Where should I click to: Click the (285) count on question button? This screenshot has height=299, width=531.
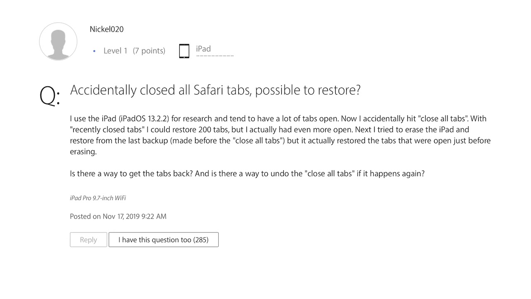click(201, 240)
